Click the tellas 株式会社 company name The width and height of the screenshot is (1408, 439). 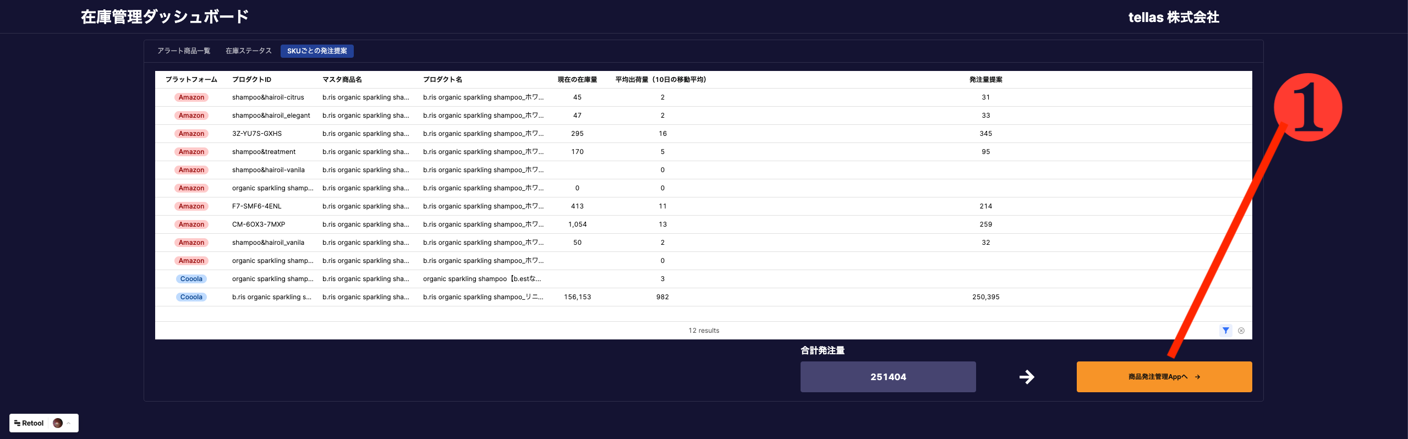tap(1174, 17)
